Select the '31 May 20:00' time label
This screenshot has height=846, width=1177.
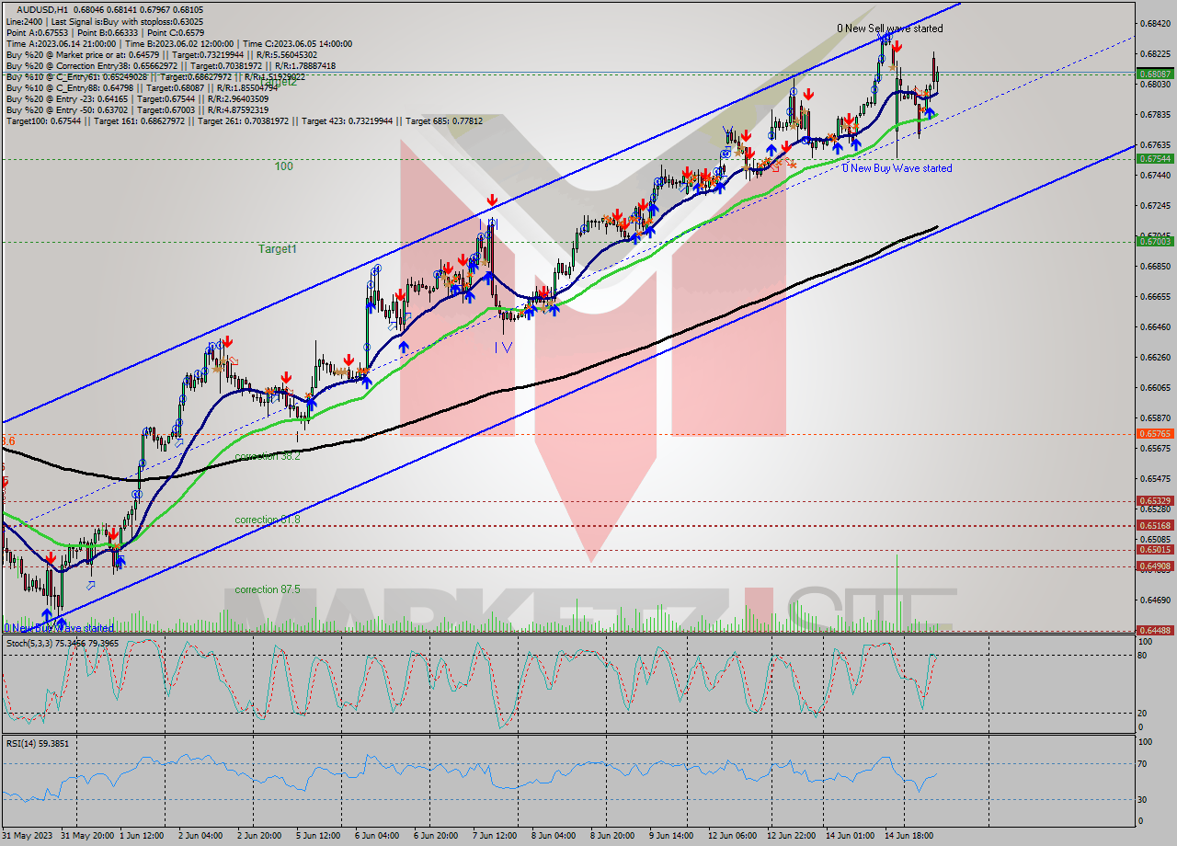point(88,836)
